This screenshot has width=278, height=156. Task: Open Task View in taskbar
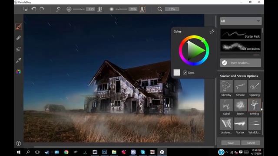click(37, 152)
